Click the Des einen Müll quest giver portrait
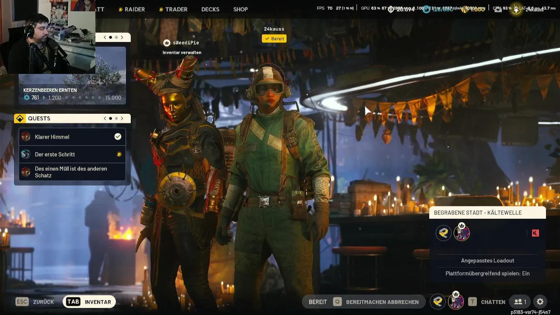Viewport: 560px width, 315px height. (26, 171)
